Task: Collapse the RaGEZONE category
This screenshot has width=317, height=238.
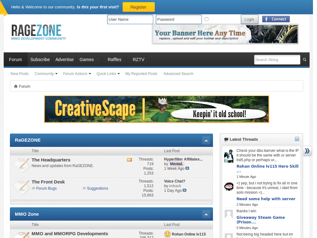Action: 206,140
